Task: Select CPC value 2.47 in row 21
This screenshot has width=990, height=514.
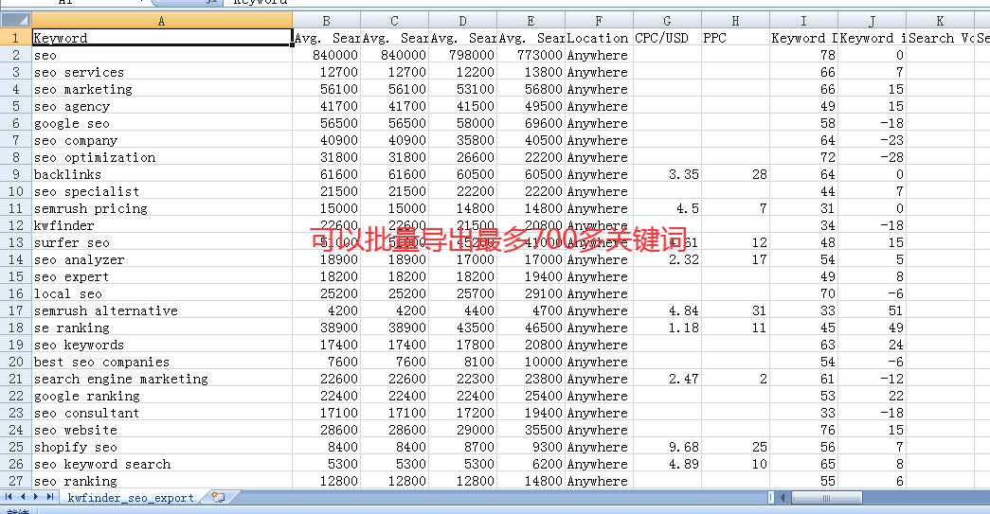Action: point(667,379)
